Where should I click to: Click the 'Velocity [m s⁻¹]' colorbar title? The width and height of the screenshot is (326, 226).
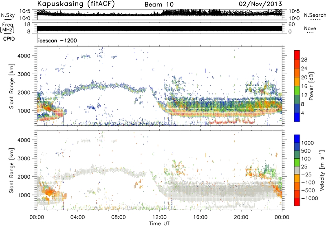pyautogui.click(x=322, y=170)
